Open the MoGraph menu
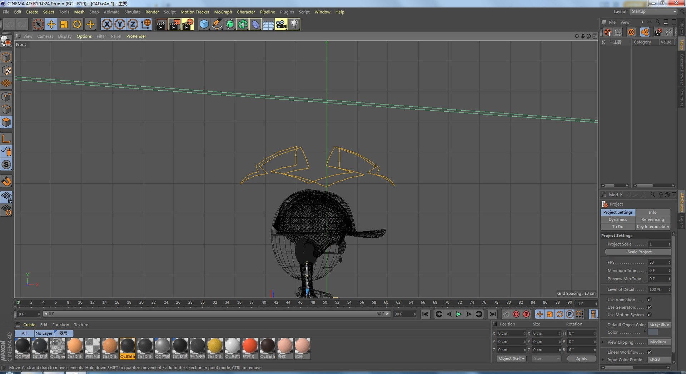Image resolution: width=686 pixels, height=374 pixels. 223,12
